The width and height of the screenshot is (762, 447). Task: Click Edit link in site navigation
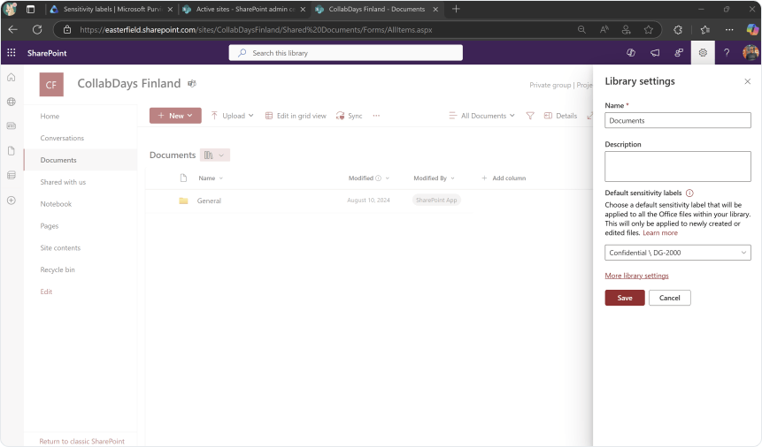pyautogui.click(x=46, y=292)
